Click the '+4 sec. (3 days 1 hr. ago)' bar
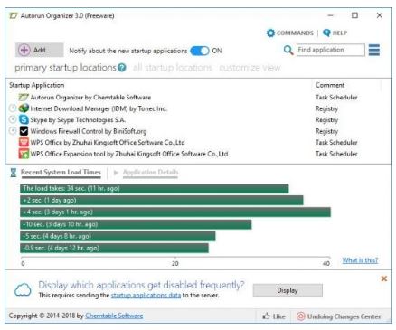Screen dimensions: 396x330 175,212
